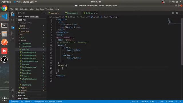The image size is (183, 103).
Task: Click master branch in status bar
Action: pos(15,102)
